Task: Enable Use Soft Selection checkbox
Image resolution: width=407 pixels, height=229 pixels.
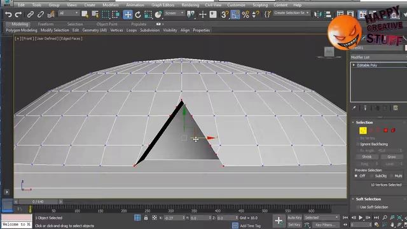Action: 357,207
